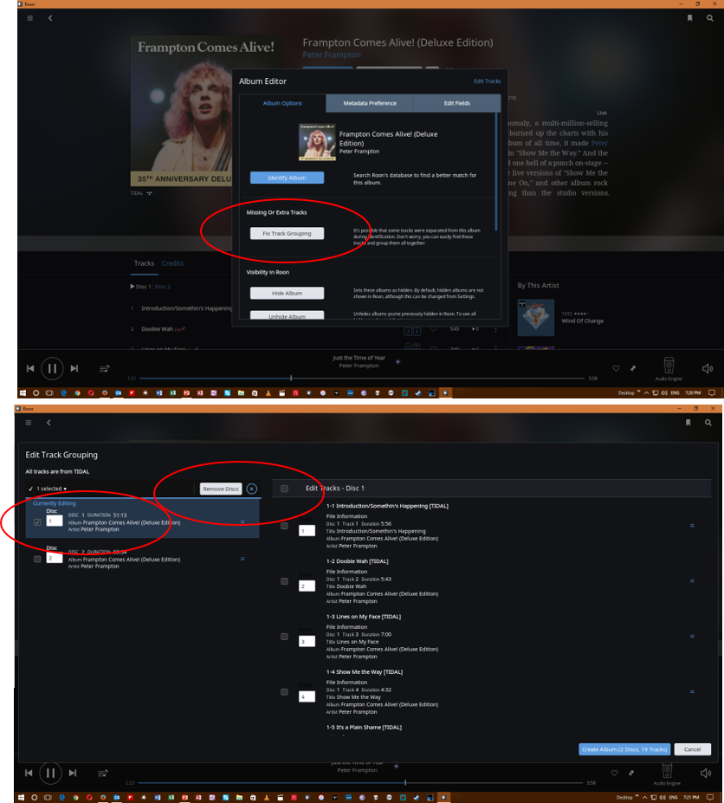This screenshot has height=803, width=724.
Task: Click the track number field for Doobie Wah
Action: click(x=307, y=586)
